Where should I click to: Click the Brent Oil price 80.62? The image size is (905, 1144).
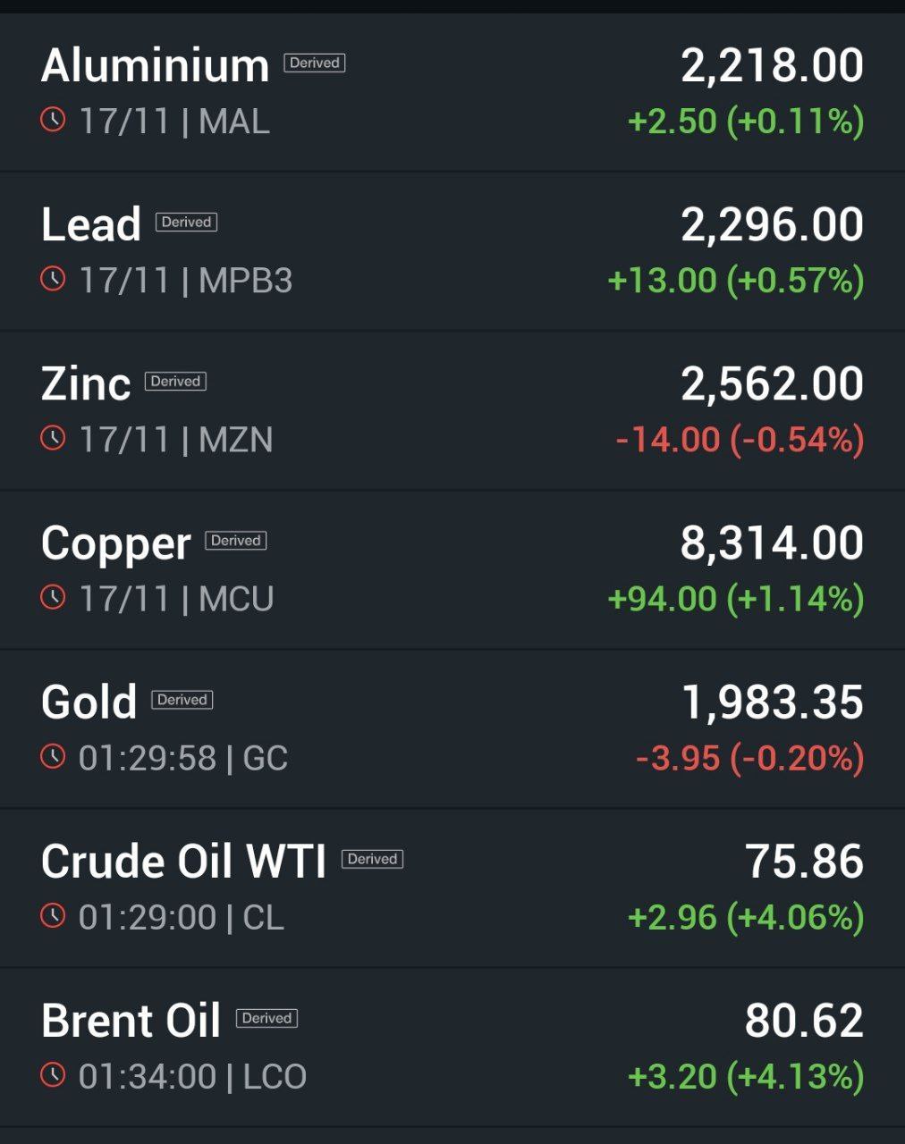804,1021
